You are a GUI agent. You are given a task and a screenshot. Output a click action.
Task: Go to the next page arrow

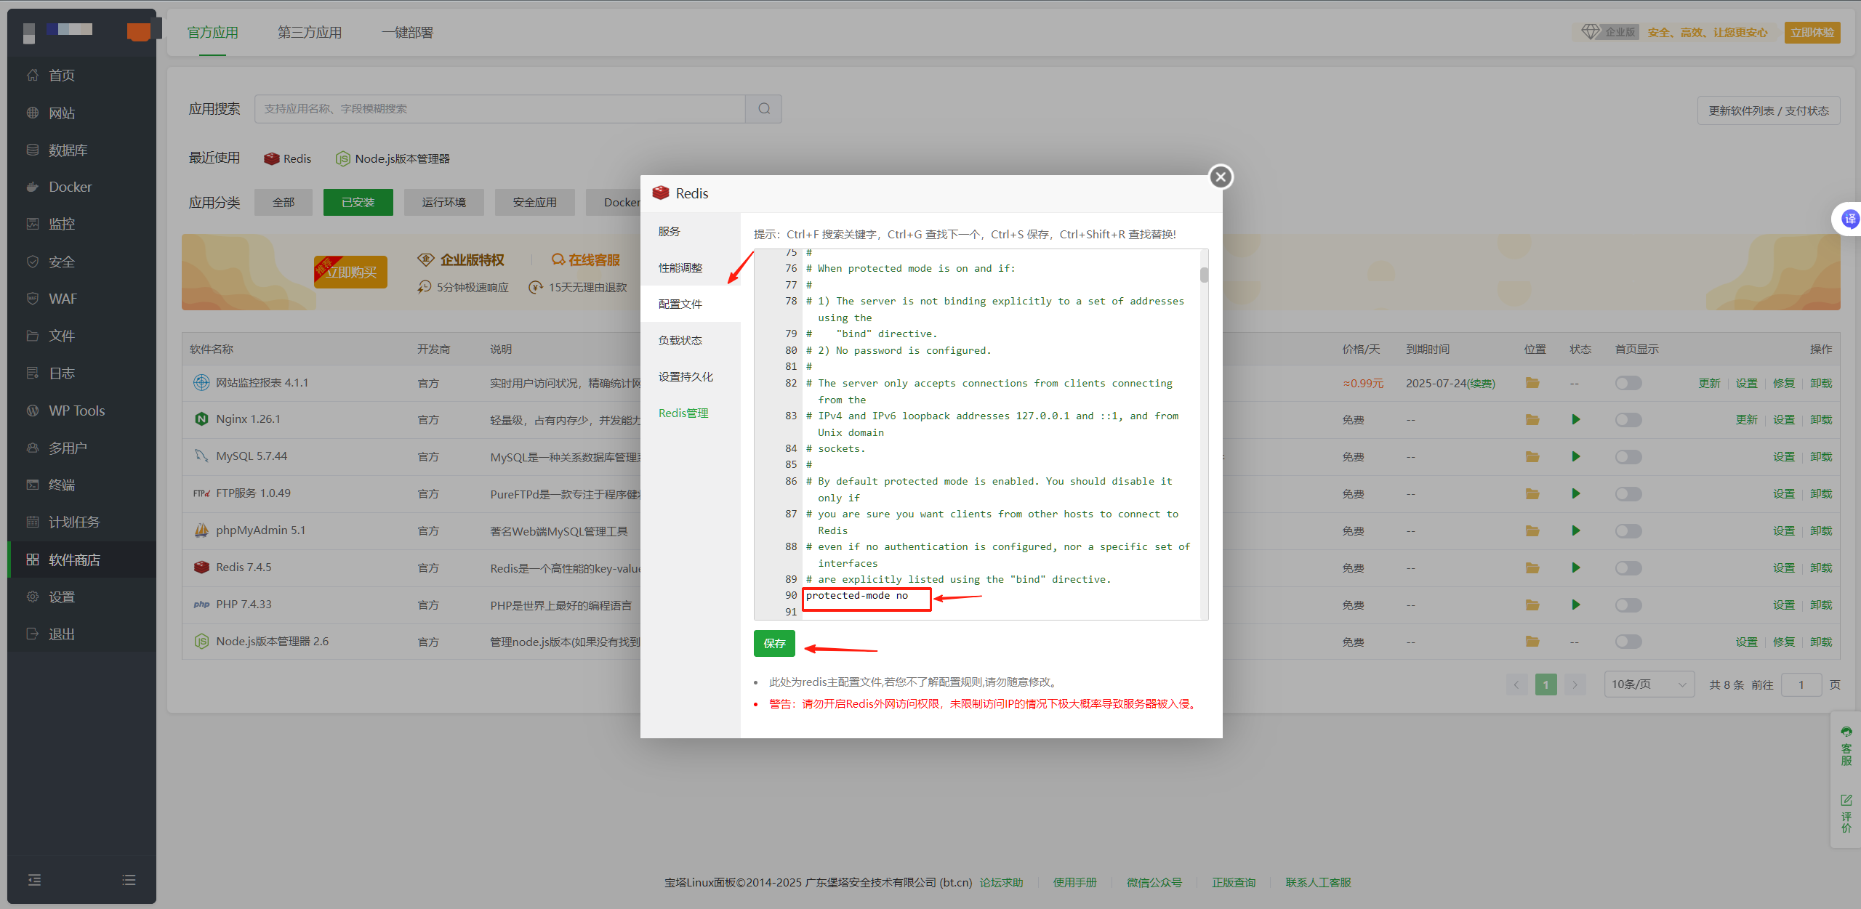[1575, 684]
